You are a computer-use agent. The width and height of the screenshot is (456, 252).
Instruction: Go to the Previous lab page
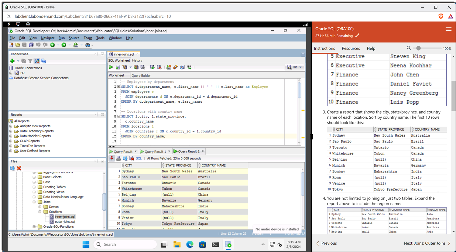point(326,243)
